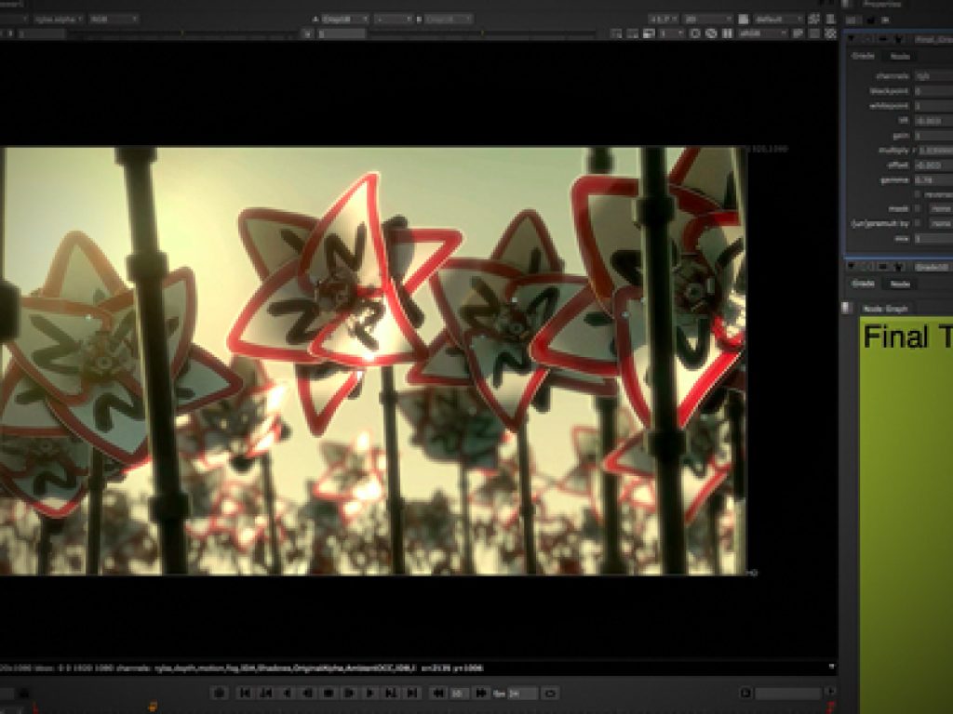The height and width of the screenshot is (714, 953).
Task: Jump to the last frame
Action: click(410, 693)
